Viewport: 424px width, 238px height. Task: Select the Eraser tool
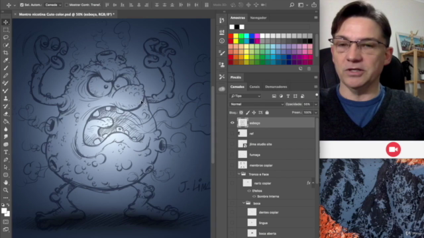coord(6,114)
